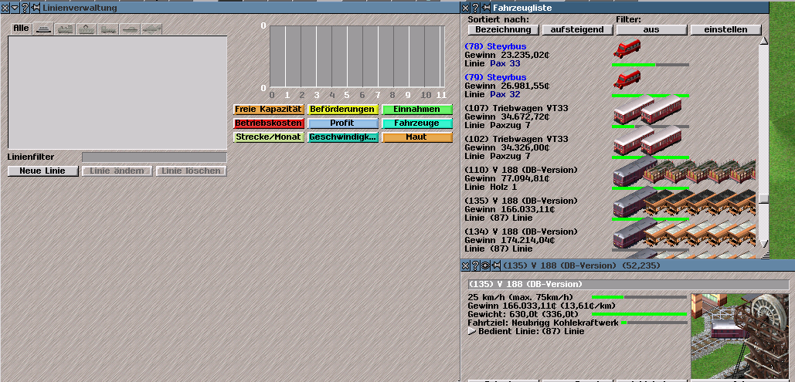This screenshot has width=795, height=382.
Task: Switch the aufsteigend sort order
Action: (x=577, y=29)
